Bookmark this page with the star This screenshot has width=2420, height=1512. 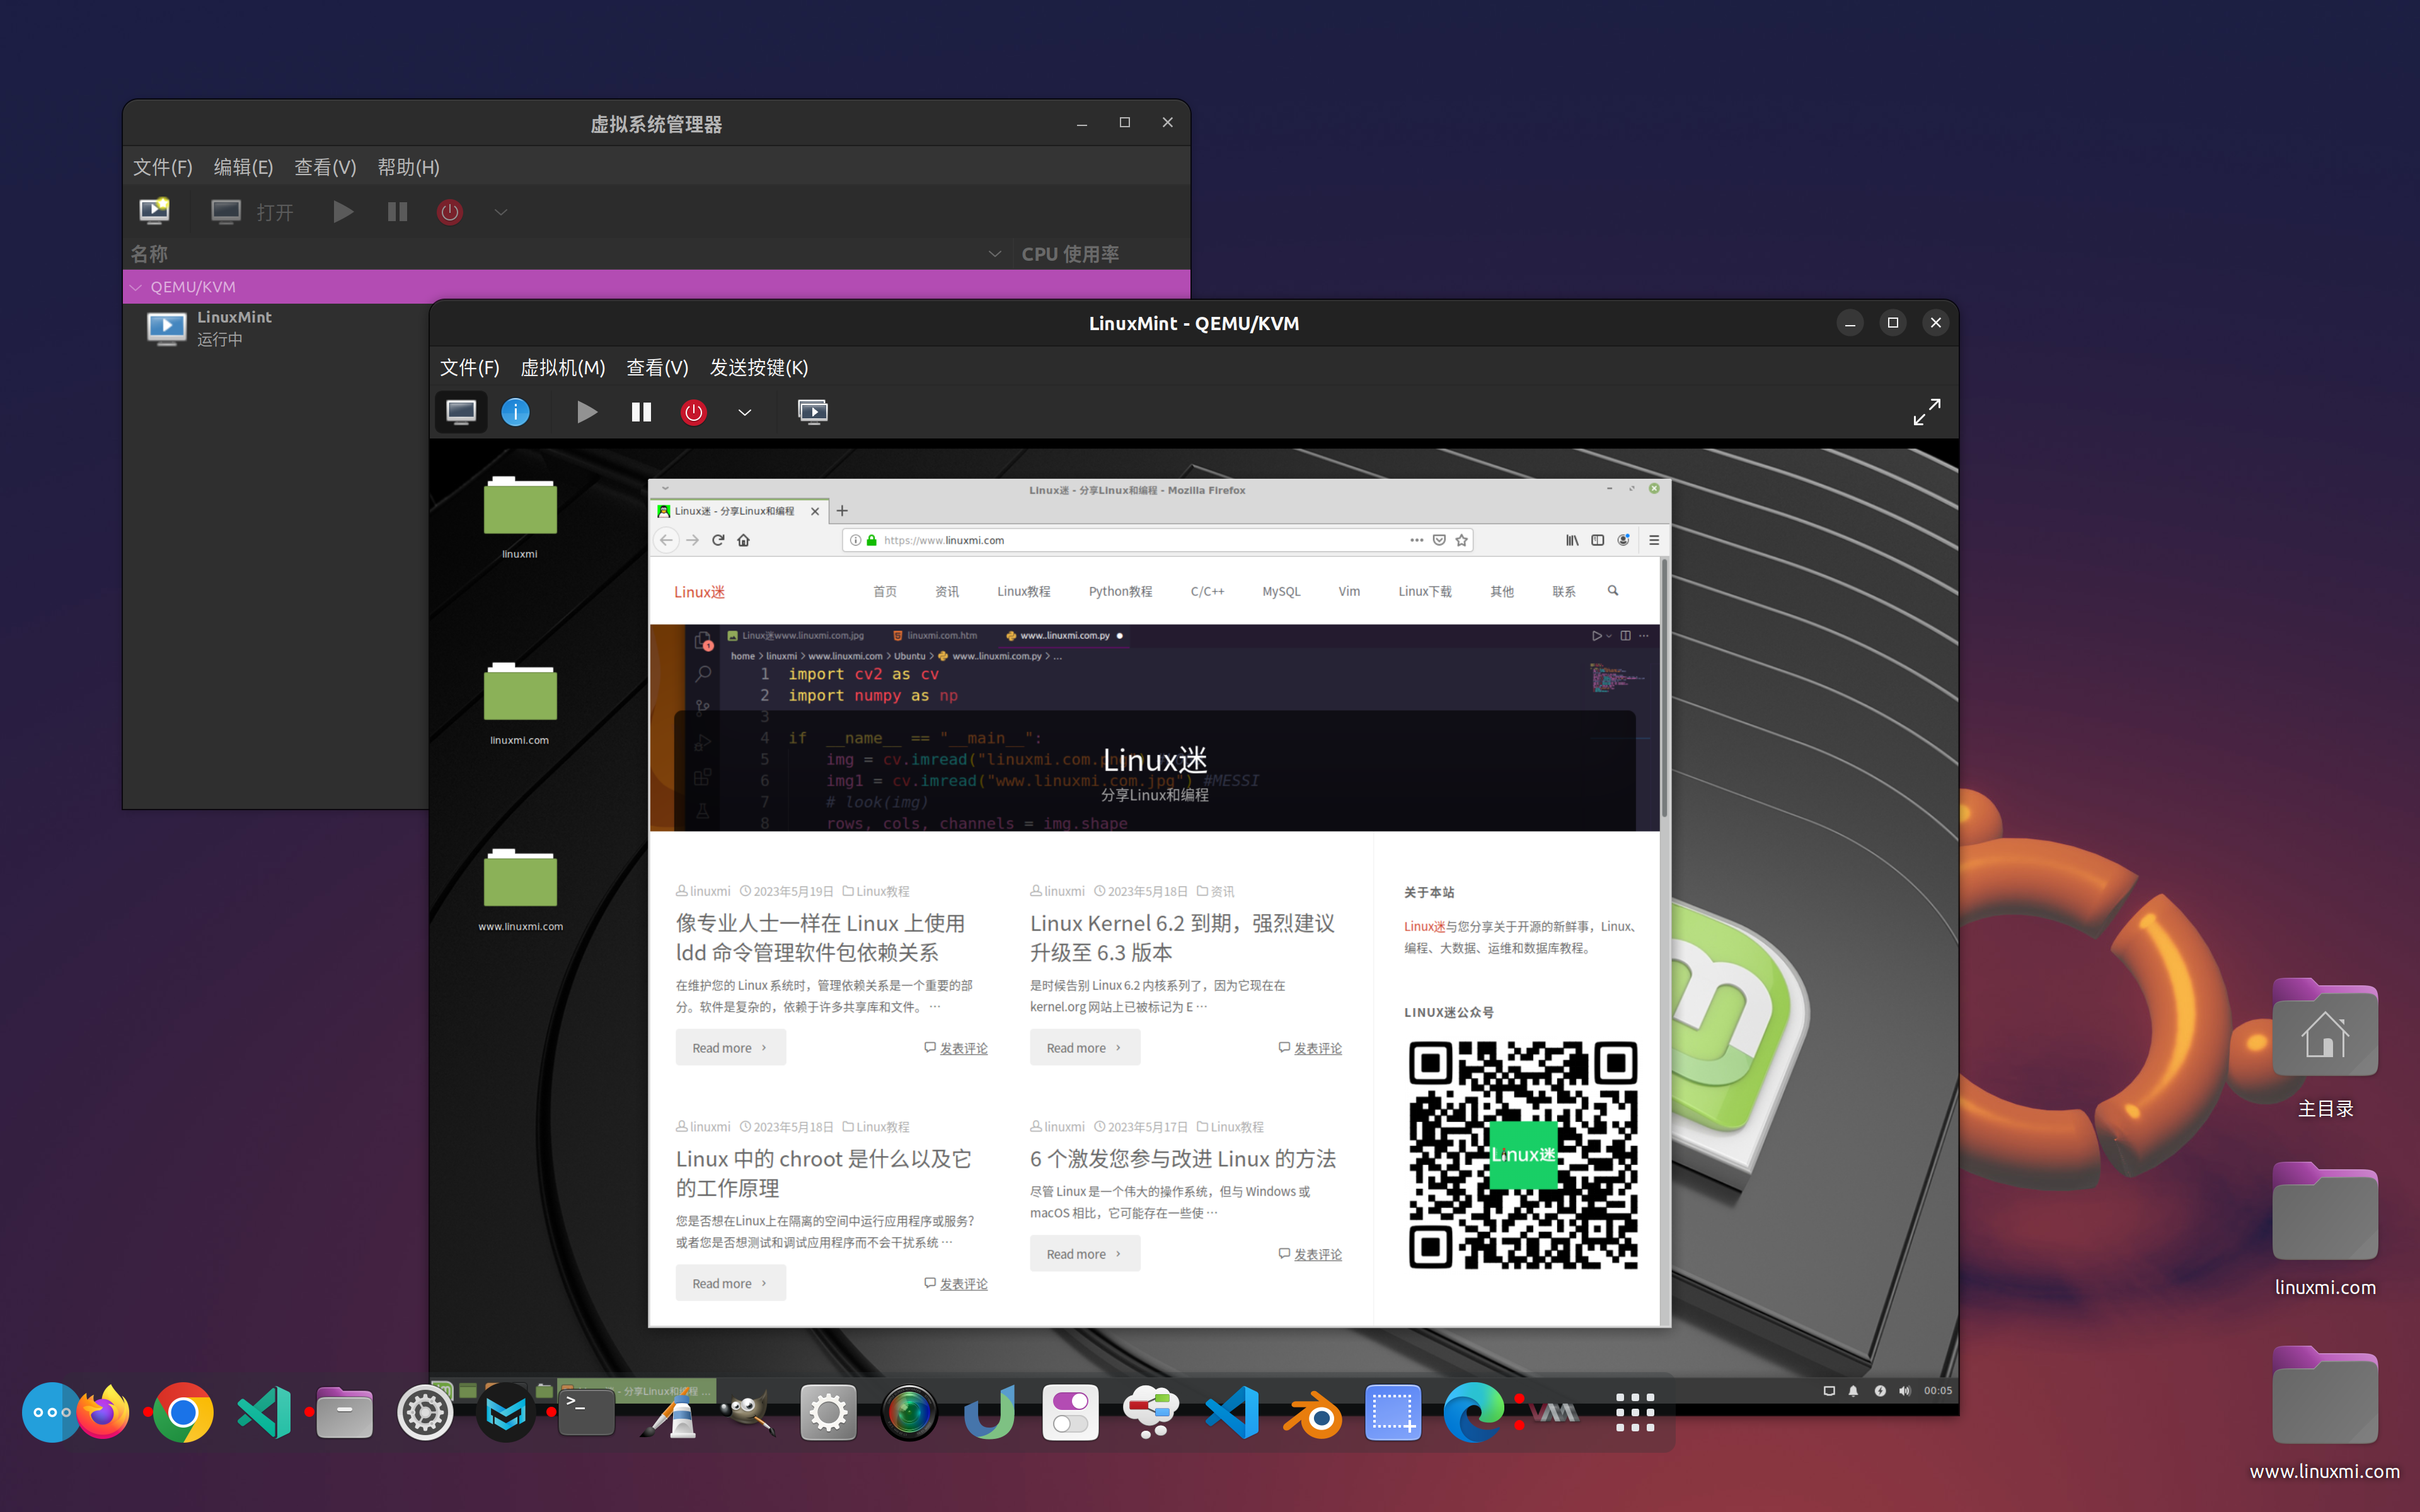click(x=1462, y=540)
